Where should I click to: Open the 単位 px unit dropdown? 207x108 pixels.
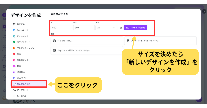(x=106, y=28)
